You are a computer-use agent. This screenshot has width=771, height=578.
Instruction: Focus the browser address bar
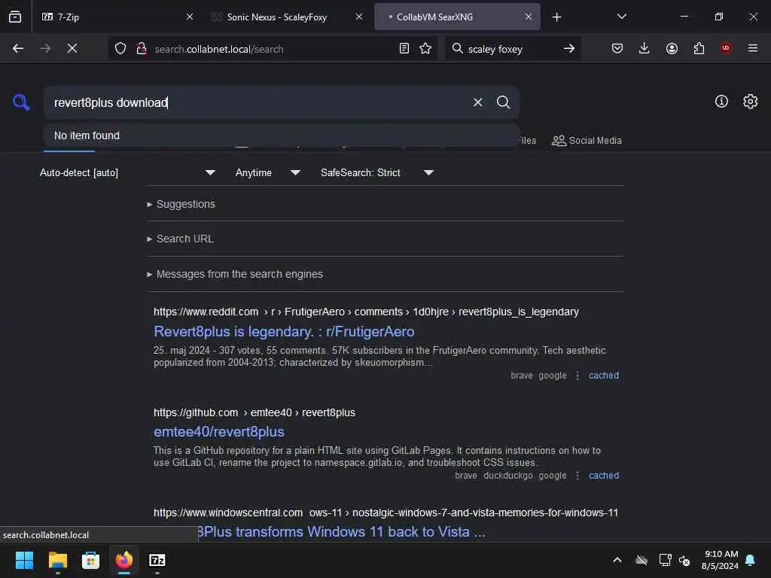click(x=273, y=49)
